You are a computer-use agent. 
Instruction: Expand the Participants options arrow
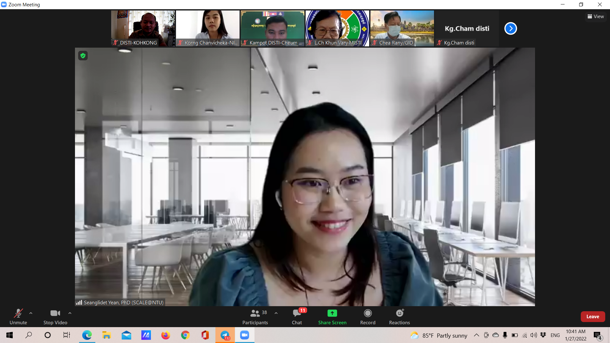[x=276, y=313]
